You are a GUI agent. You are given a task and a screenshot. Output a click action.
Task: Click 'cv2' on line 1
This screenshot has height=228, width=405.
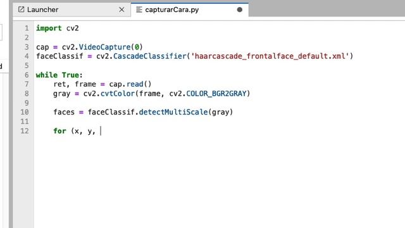[x=73, y=28]
